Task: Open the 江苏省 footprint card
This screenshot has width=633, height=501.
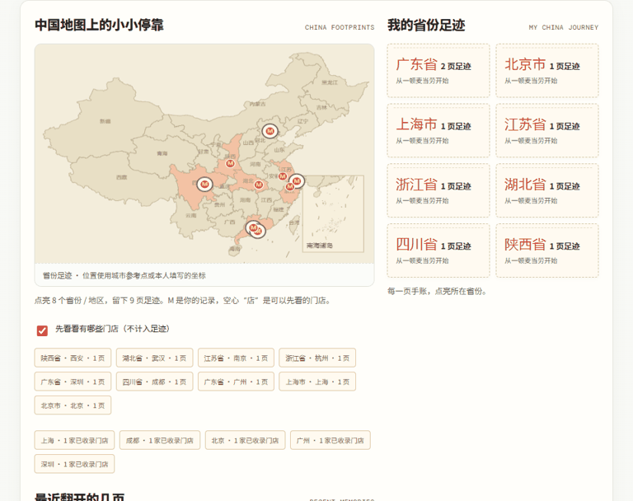Action: pos(547,130)
